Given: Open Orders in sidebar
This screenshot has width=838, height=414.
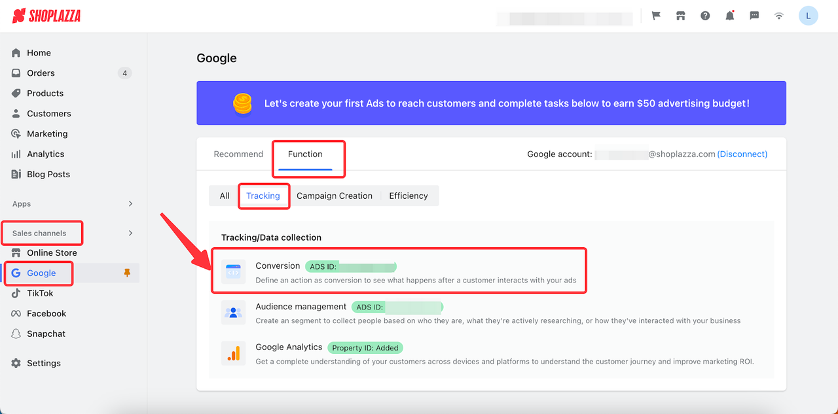Looking at the screenshot, I should (x=41, y=73).
